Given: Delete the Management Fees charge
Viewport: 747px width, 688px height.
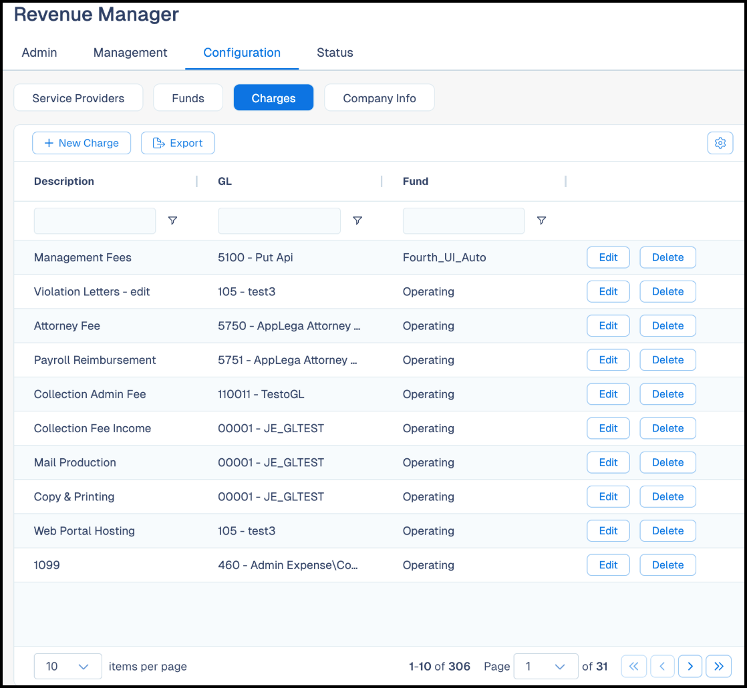Looking at the screenshot, I should pos(667,257).
